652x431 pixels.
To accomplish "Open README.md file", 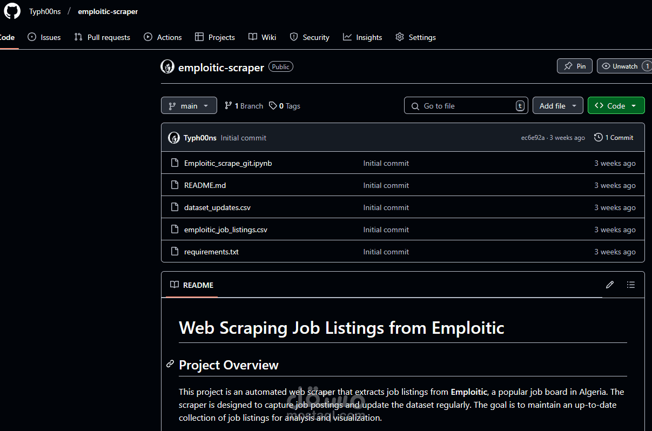I will [x=205, y=185].
